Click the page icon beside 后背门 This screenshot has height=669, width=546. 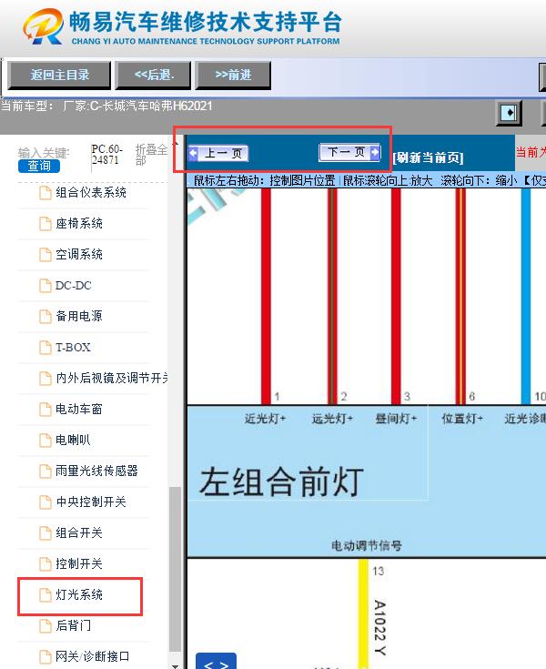(45, 626)
